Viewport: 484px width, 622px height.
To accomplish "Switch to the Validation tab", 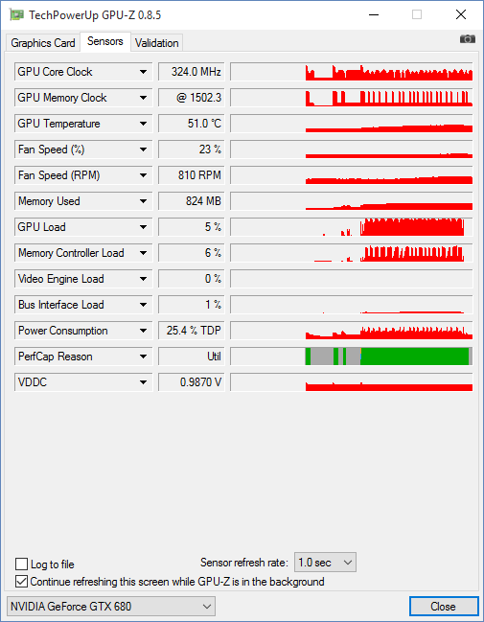I will (157, 43).
